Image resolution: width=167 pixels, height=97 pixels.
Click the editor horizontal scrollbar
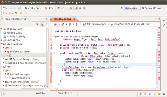(105, 89)
